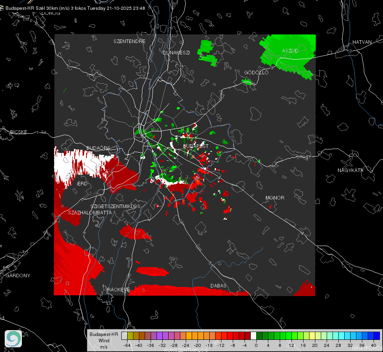Click the HATVAN map label
The width and height of the screenshot is (383, 352).
click(x=362, y=42)
